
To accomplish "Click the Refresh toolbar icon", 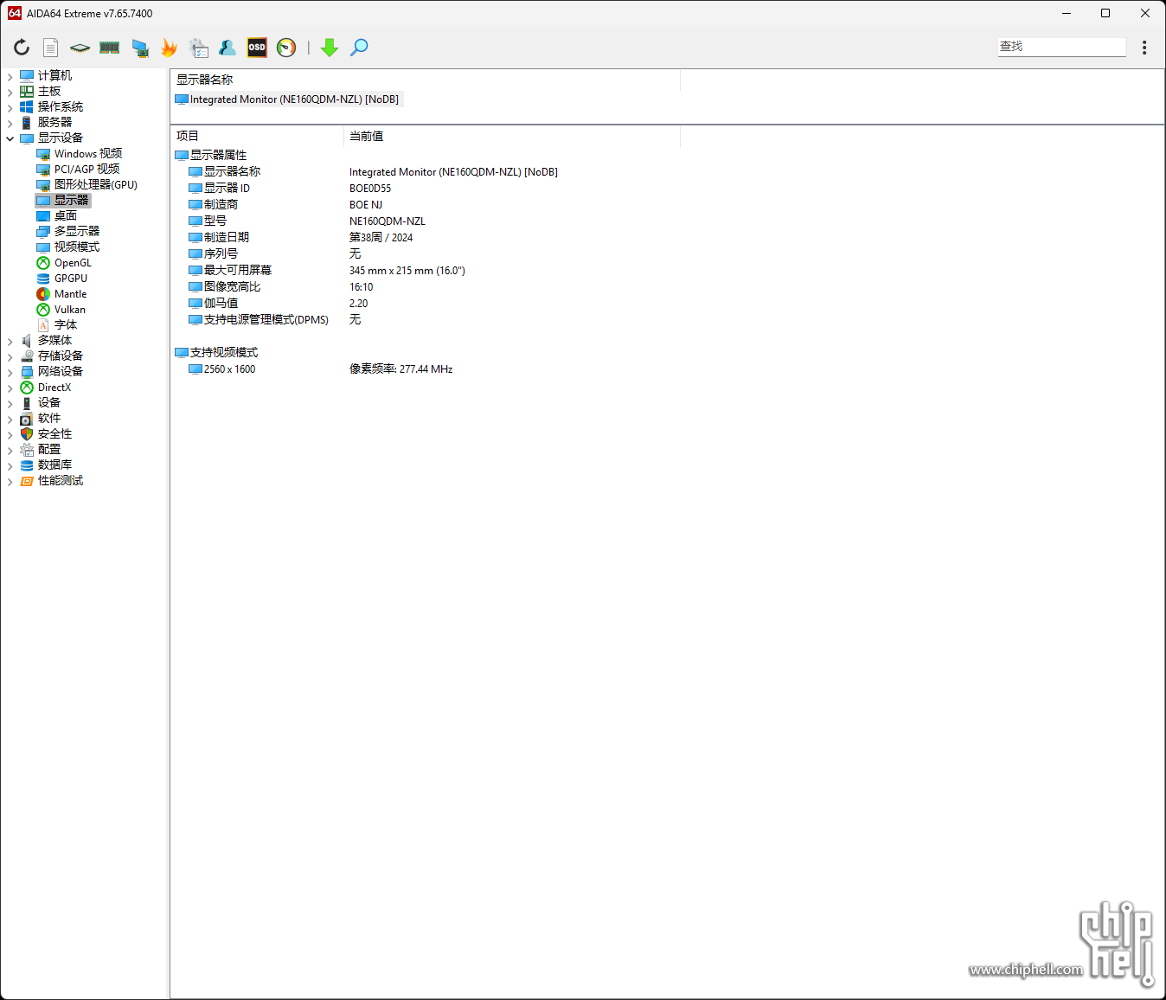I will [x=22, y=48].
